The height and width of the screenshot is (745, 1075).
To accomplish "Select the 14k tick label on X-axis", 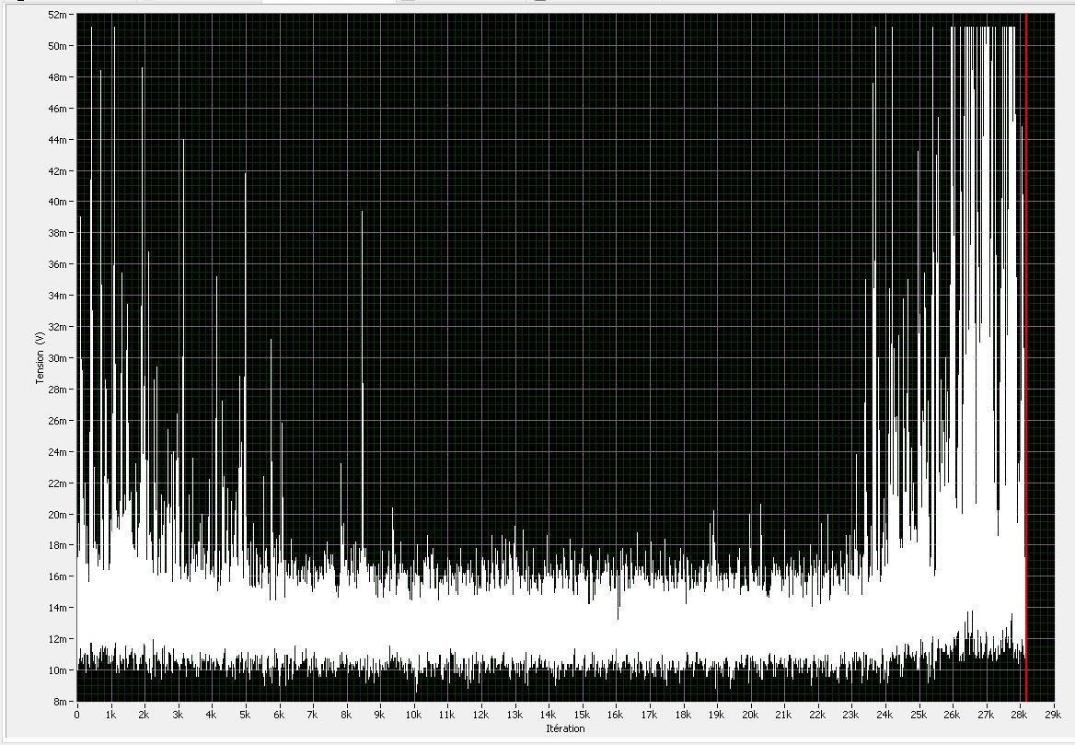I will (549, 715).
